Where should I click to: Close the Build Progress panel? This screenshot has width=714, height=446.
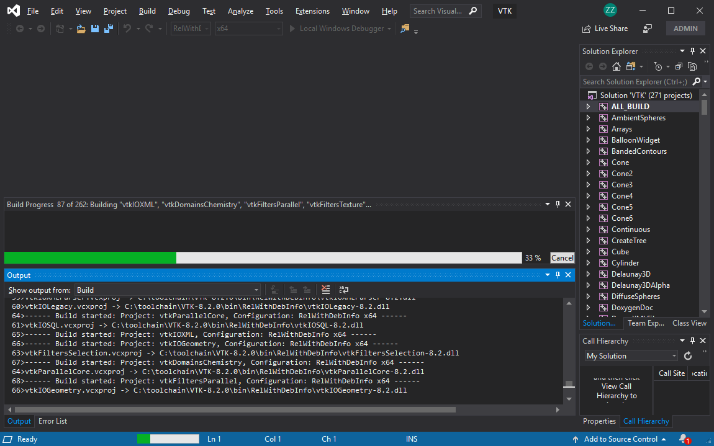tap(568, 204)
